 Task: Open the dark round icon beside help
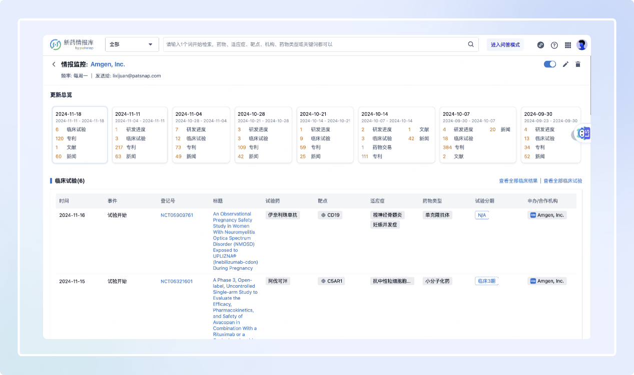[541, 45]
